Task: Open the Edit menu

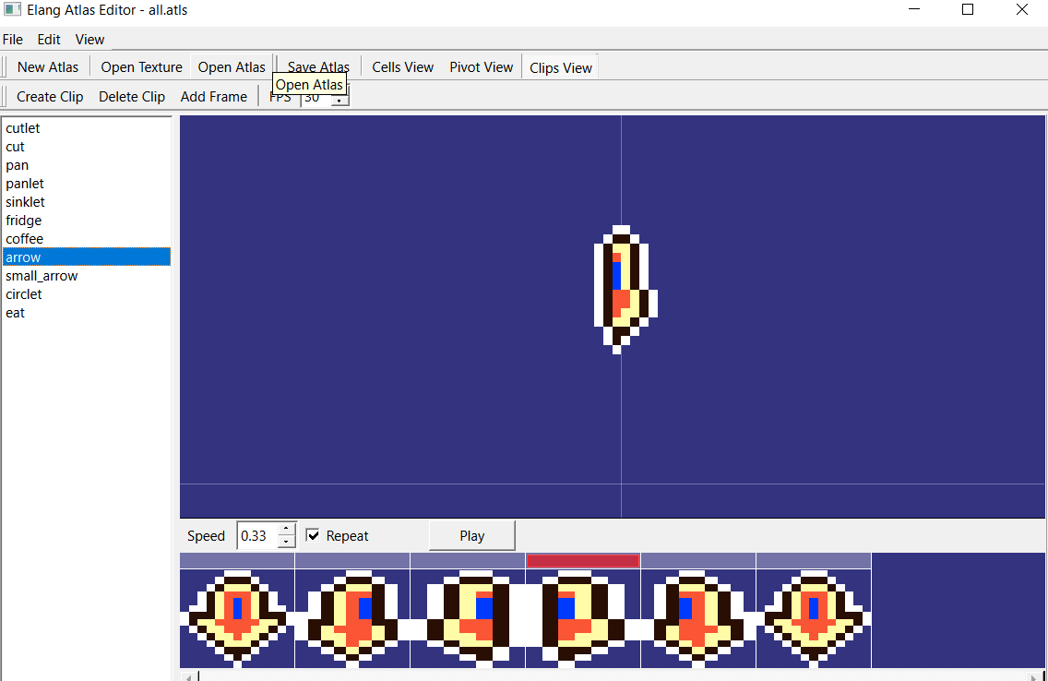Action: pos(49,40)
